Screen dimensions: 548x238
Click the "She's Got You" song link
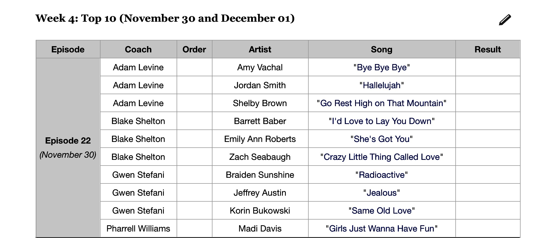[x=381, y=139]
